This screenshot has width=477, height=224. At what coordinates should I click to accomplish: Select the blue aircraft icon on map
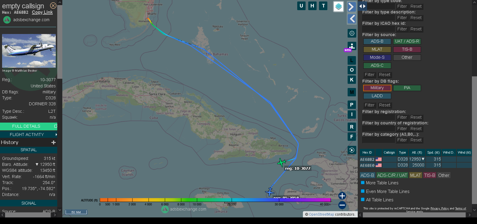click(270, 192)
